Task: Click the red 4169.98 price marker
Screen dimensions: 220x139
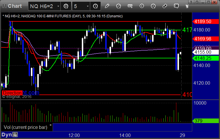Action: pos(206,39)
